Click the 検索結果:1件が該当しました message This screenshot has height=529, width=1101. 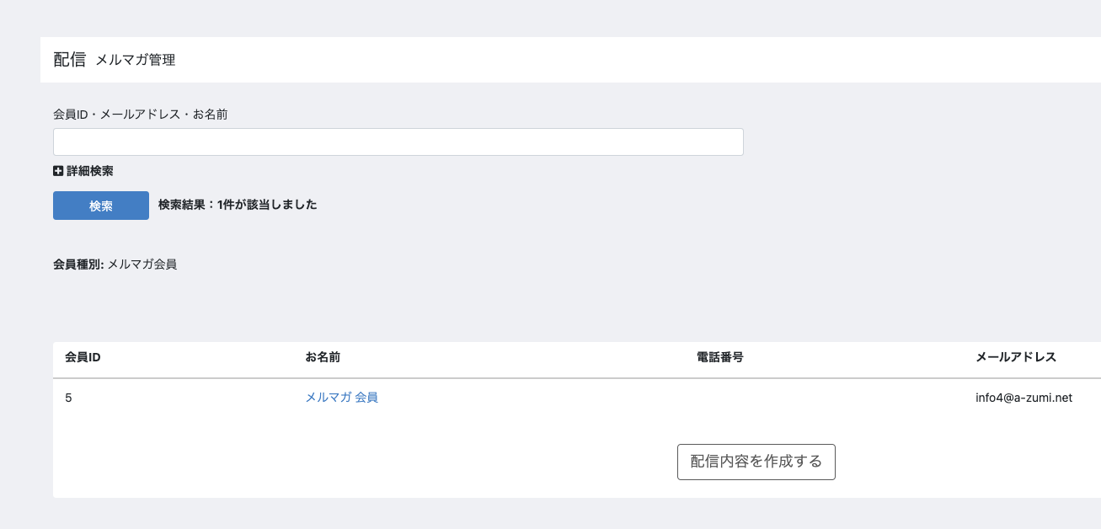coord(238,205)
